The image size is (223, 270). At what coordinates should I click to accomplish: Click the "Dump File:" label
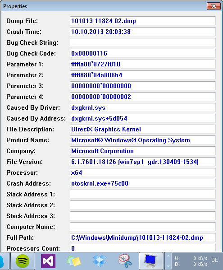pyautogui.click(x=22, y=21)
